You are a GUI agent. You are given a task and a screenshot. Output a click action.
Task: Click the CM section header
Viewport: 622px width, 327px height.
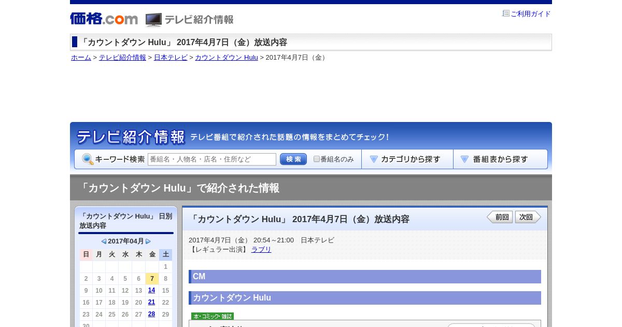pos(365,277)
